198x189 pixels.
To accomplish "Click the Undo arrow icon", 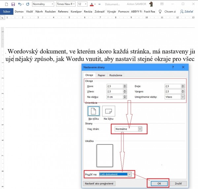I will 20,4.
